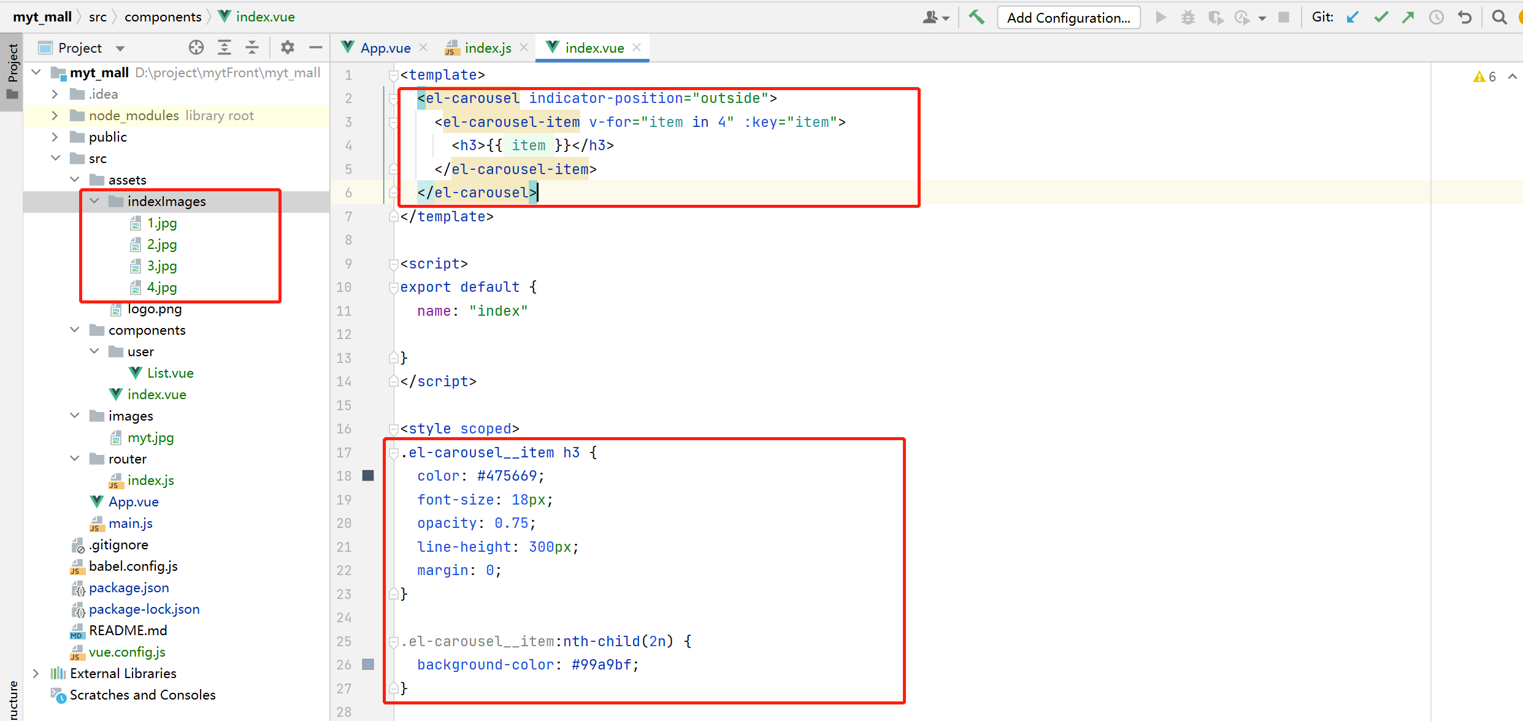Screen dimensions: 1523x721
Task: Fold the style scoped block at line 16
Action: point(393,429)
